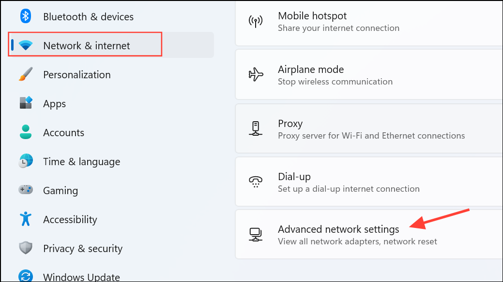
Task: Select Personalization in the sidebar
Action: tap(77, 74)
